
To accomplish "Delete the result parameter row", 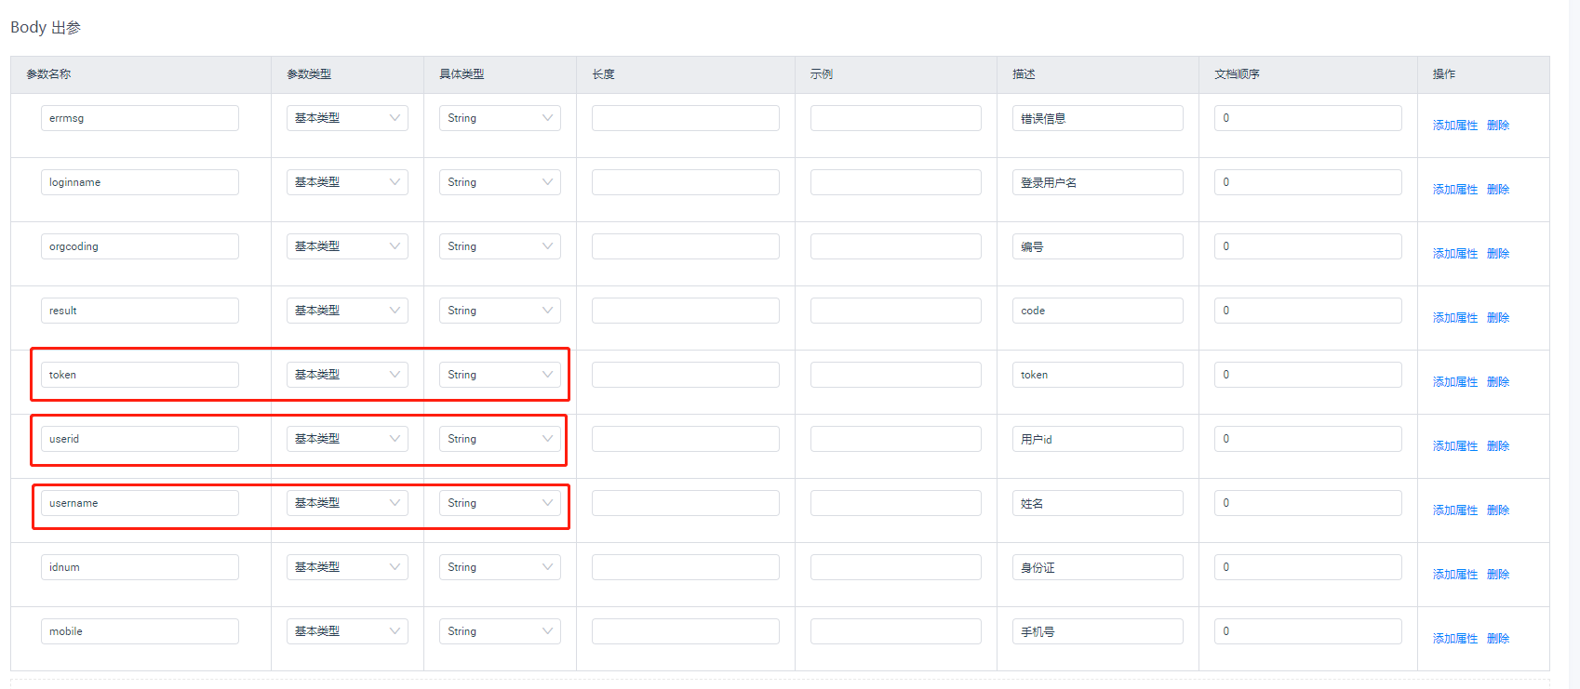I will [1498, 318].
